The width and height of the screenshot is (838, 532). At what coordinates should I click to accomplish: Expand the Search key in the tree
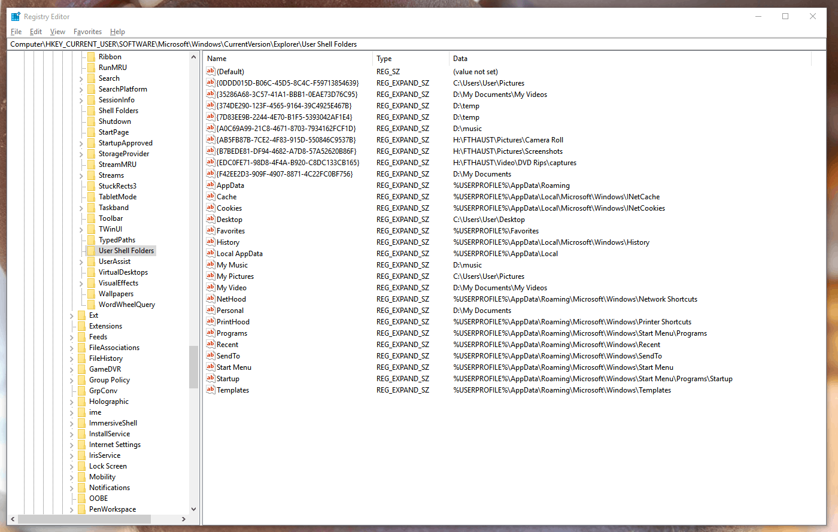coord(81,78)
